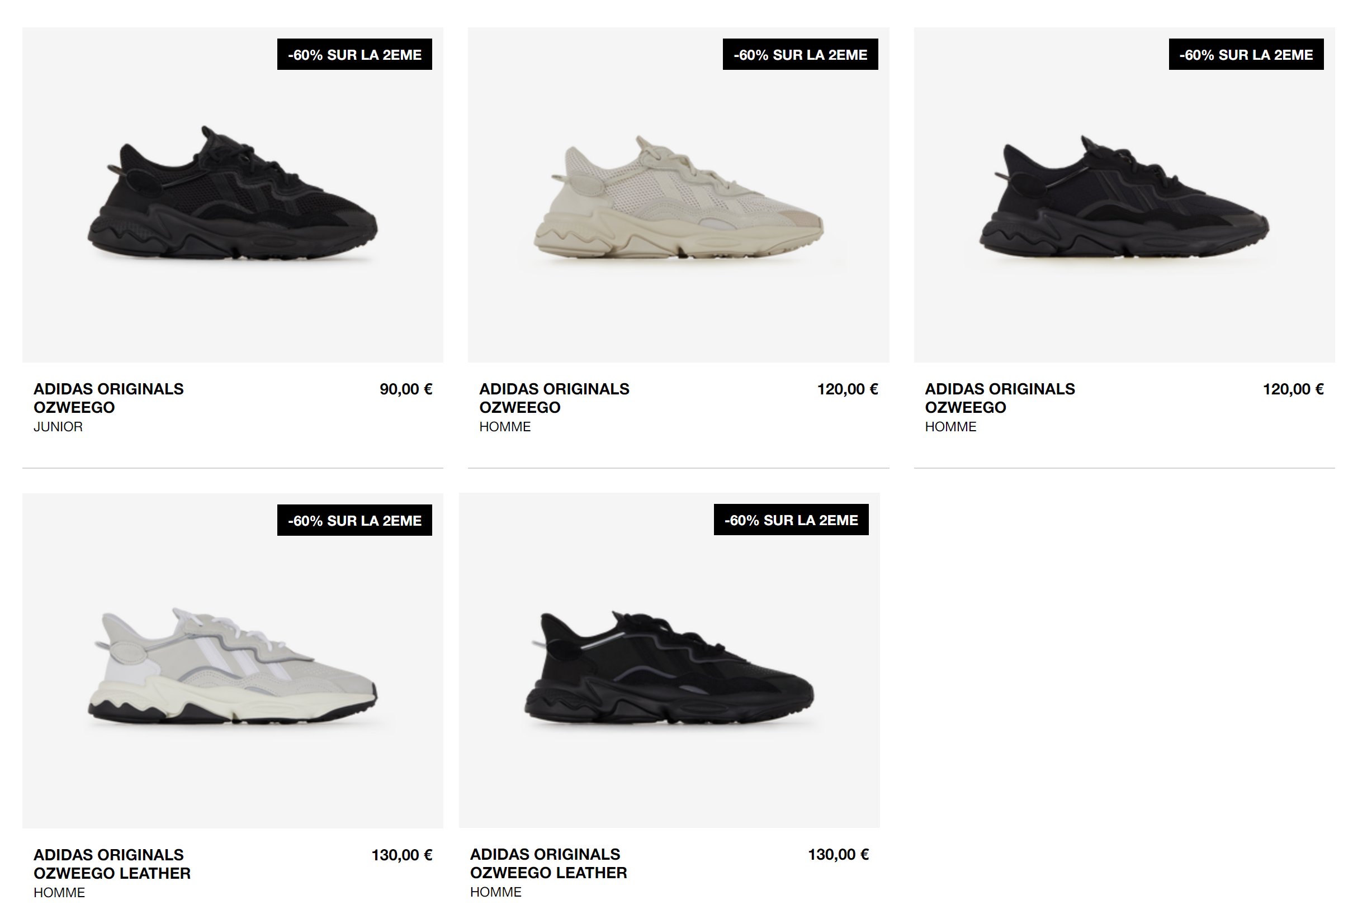This screenshot has width=1353, height=905.
Task: Click the -60% badge on grey Leather shoe
Action: [354, 520]
